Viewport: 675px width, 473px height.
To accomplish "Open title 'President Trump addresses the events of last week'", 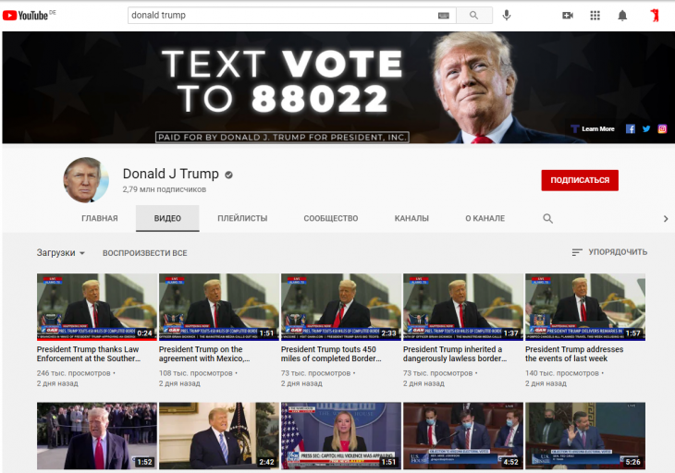I will tap(574, 354).
